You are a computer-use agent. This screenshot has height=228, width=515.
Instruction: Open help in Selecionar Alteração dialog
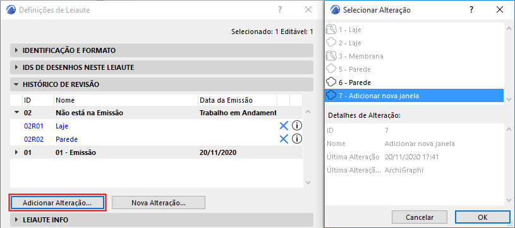coord(471,10)
